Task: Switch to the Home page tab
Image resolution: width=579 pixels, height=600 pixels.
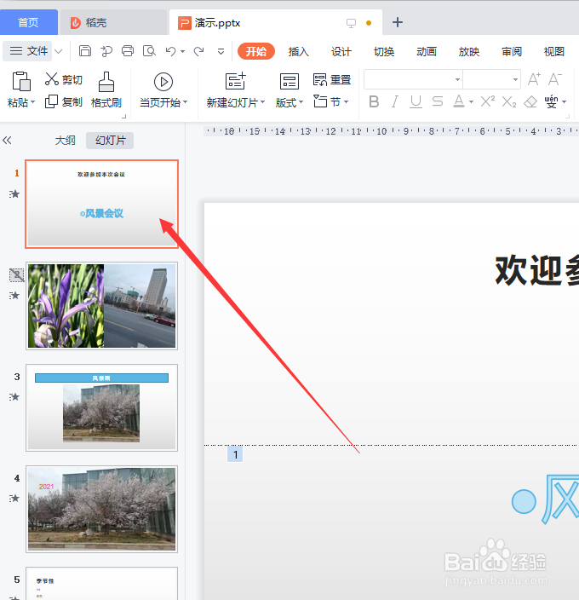Action: pyautogui.click(x=29, y=22)
